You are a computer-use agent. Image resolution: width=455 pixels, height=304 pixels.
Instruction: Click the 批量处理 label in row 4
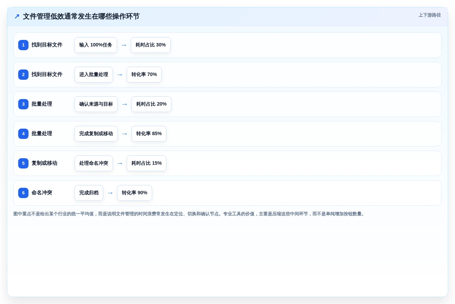pyautogui.click(x=42, y=134)
